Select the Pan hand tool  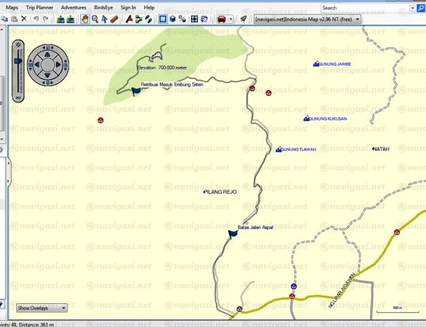click(x=85, y=19)
